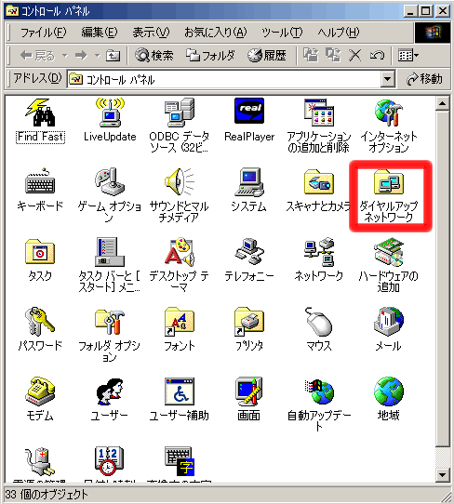Select the インターネット オプション icon
454x504 pixels.
pyautogui.click(x=389, y=113)
